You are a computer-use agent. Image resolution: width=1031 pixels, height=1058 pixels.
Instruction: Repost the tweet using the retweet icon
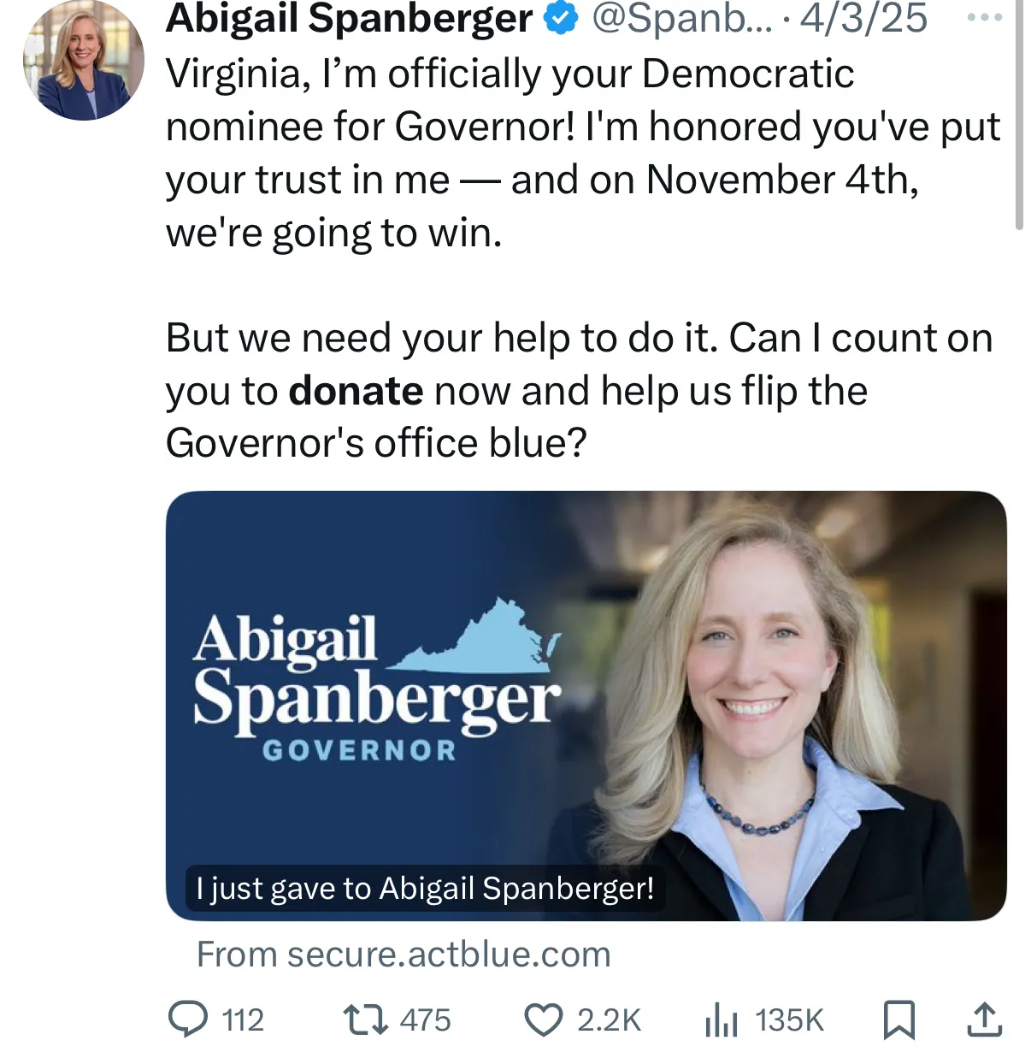[364, 1020]
